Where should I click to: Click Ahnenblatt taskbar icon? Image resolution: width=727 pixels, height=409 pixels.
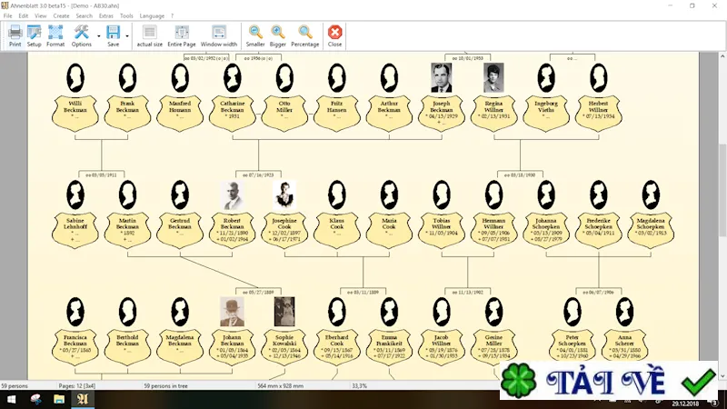coord(83,399)
